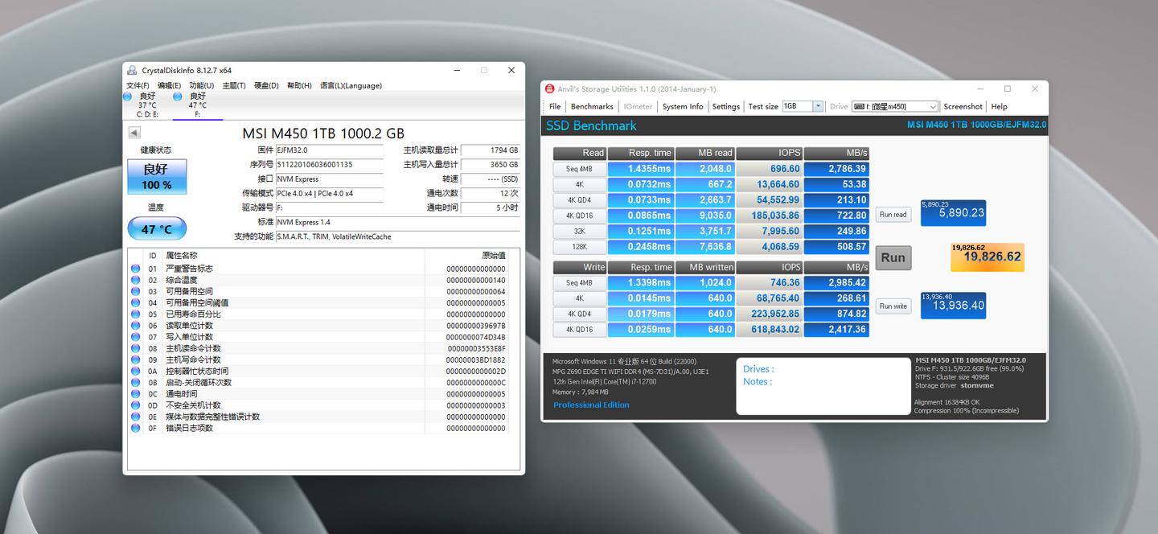This screenshot has width=1158, height=534.
Task: Click the Run write button
Action: (893, 306)
